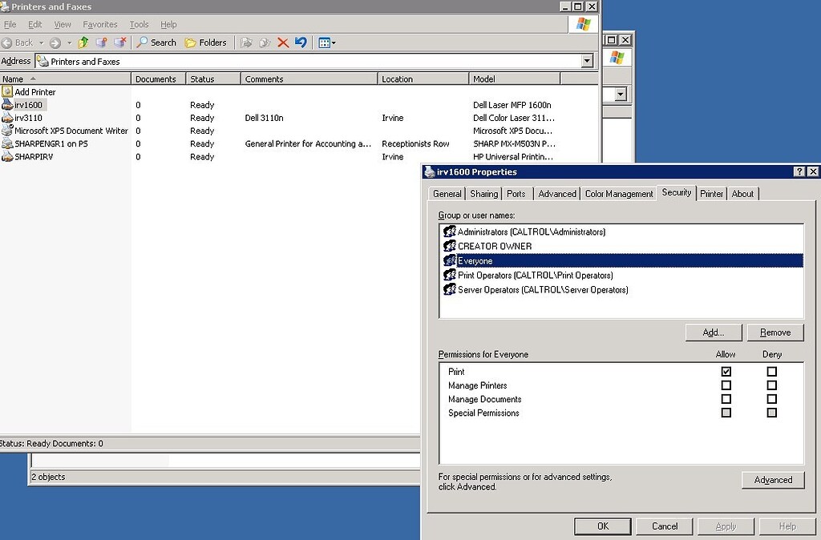Open the Address bar dropdown

point(588,61)
